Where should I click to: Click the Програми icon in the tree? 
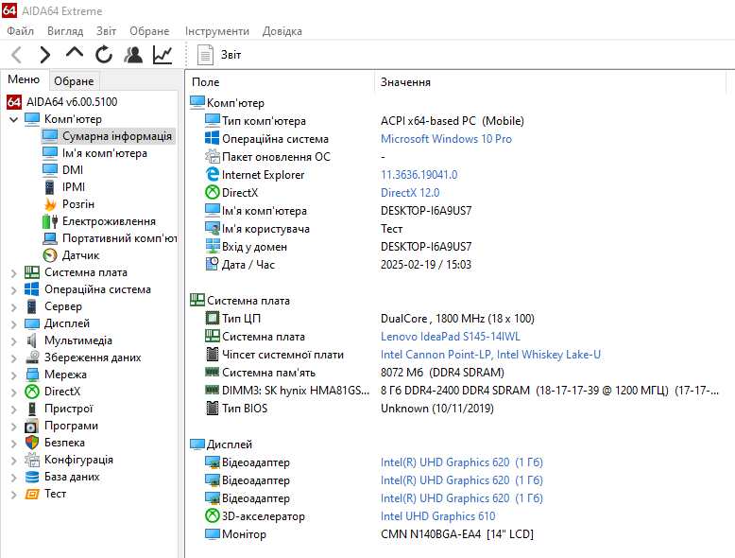click(x=32, y=427)
